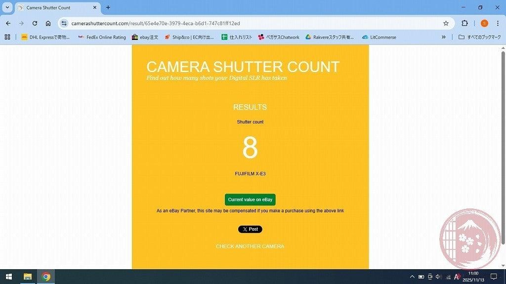Screen dimensions: 506x284
Task: Open the bookmarks bar apps grid icon
Action: point(7,37)
